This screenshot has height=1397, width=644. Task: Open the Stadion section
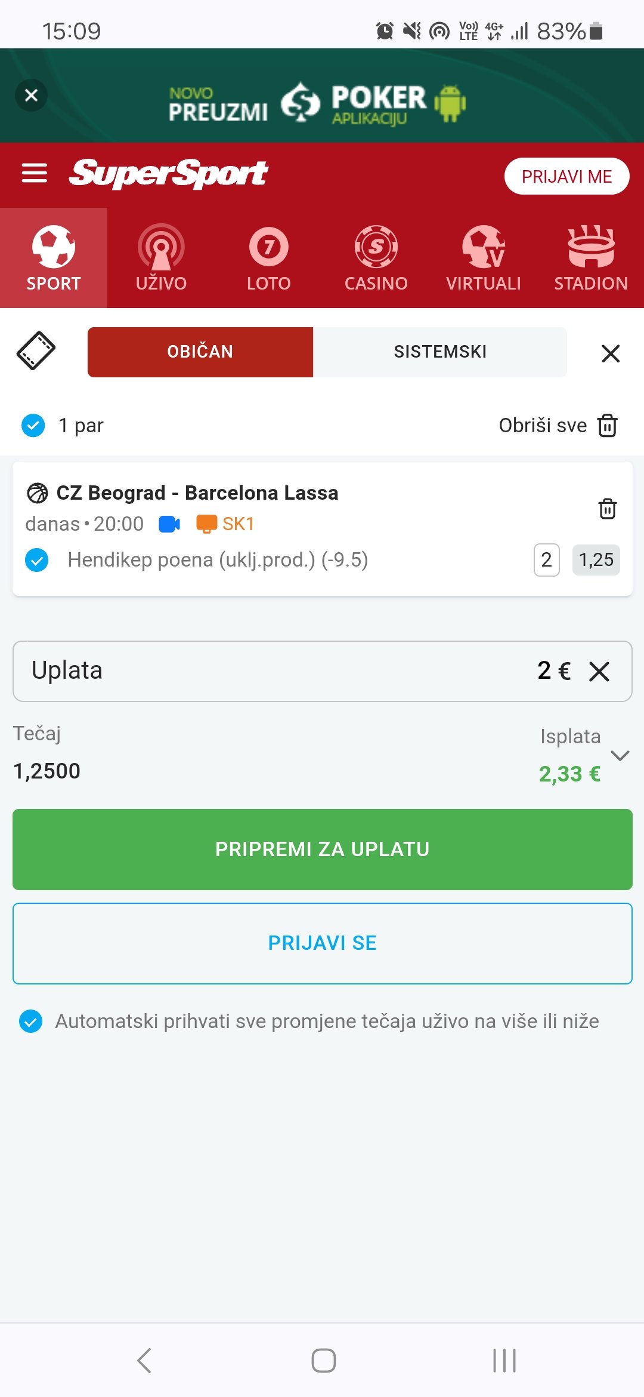pos(590,258)
